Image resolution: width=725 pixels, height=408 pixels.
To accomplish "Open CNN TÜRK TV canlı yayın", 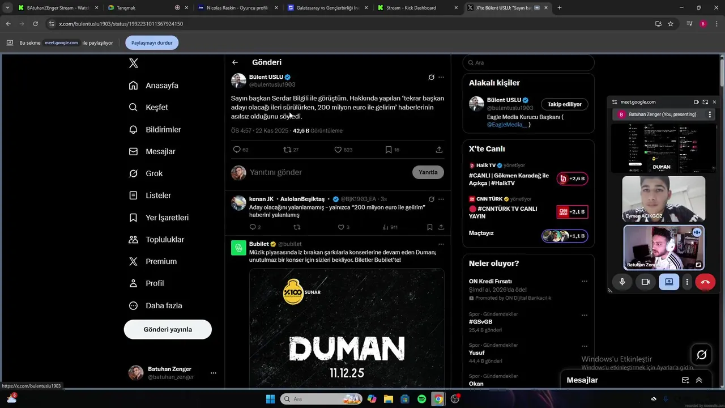I will (x=528, y=209).
